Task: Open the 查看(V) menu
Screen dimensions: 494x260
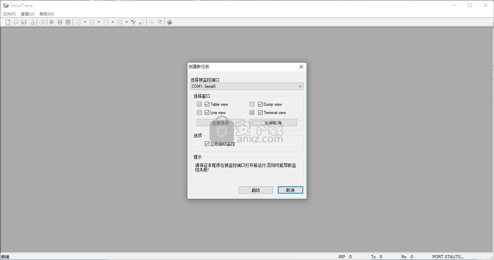Action: coord(28,14)
